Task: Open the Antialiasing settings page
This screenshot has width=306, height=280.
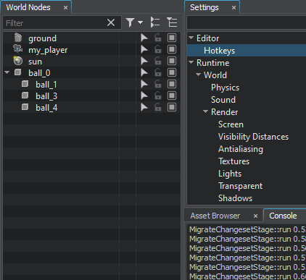Action: click(241, 149)
